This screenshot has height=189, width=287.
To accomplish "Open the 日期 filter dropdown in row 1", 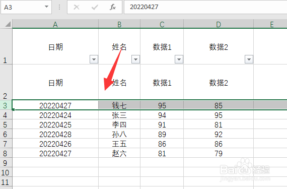I will pos(94,59).
